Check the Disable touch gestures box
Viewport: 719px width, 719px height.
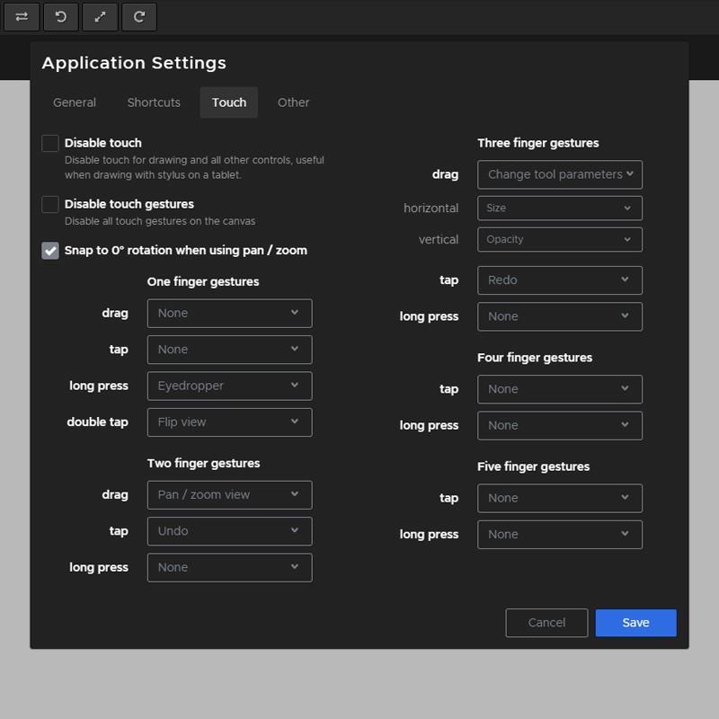pyautogui.click(x=50, y=204)
